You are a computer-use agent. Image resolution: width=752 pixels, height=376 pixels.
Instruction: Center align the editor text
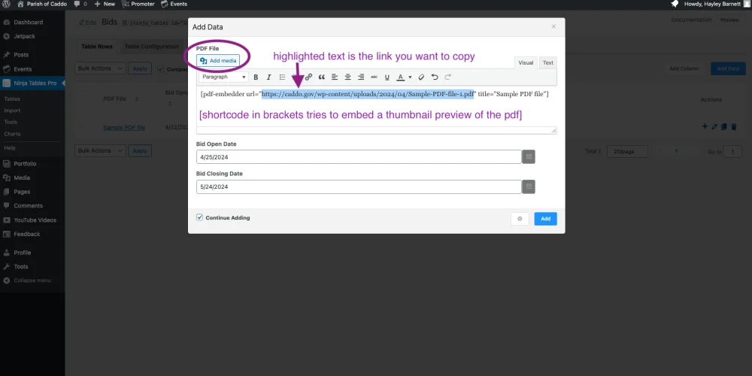pyautogui.click(x=347, y=77)
